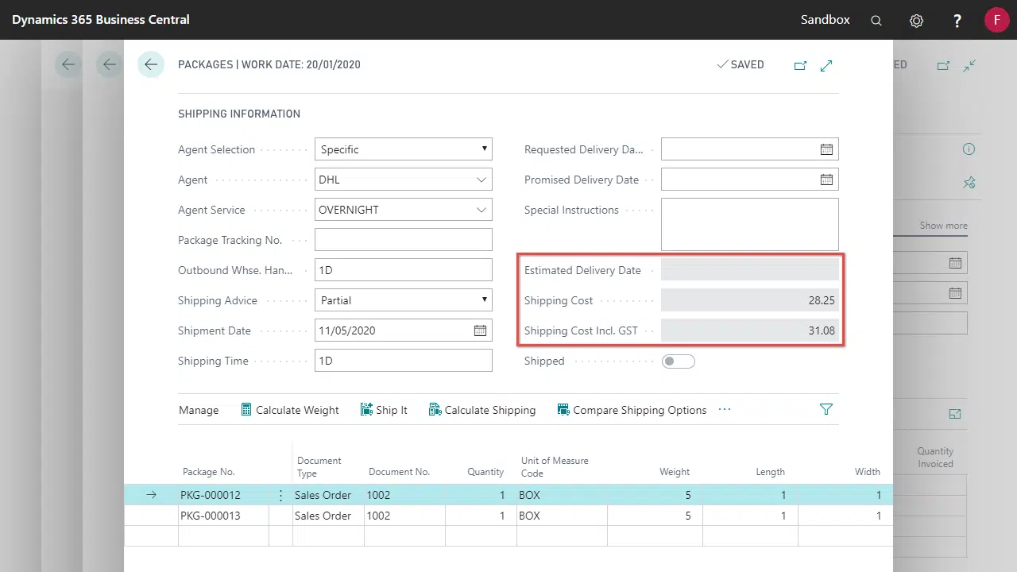Viewport: 1017px width, 572px height.
Task: Click the filter funnel icon
Action: tap(826, 409)
